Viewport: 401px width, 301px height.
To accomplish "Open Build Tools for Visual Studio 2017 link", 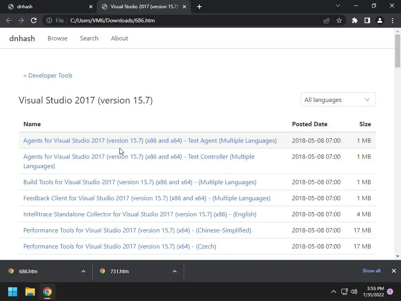I will point(140,182).
